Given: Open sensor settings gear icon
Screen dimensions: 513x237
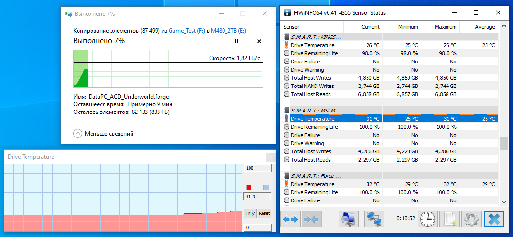Looking at the screenshot, I should (x=472, y=219).
